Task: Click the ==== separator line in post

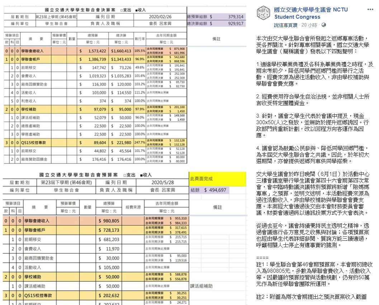Action: (x=262, y=258)
